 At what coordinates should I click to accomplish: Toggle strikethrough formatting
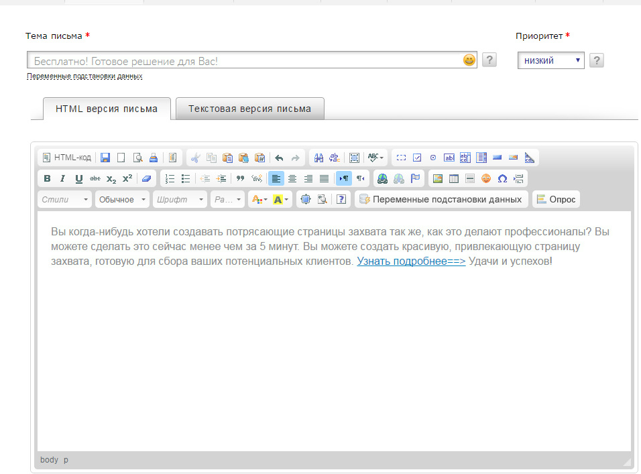(95, 178)
